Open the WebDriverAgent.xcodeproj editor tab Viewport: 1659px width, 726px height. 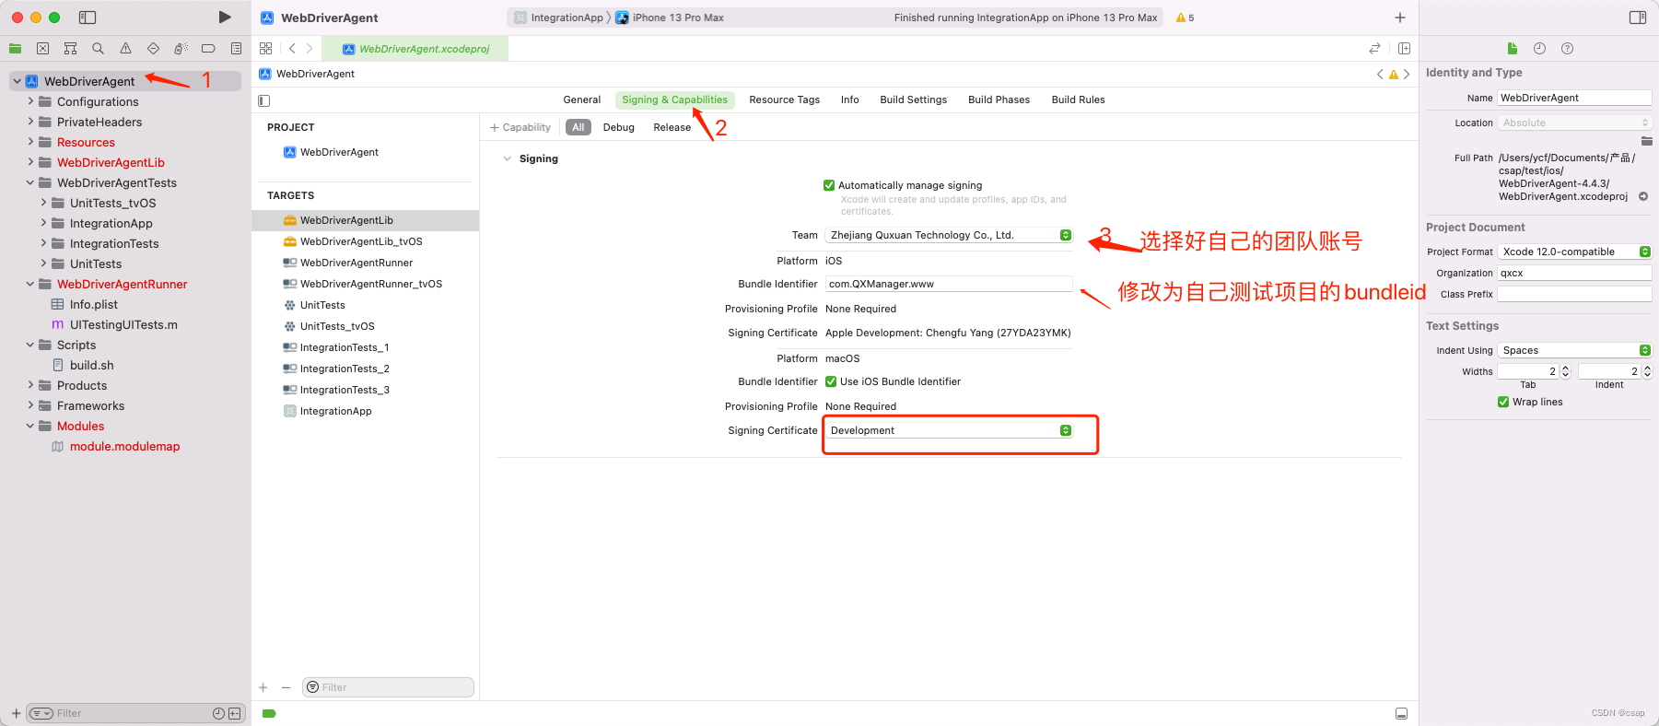[x=415, y=49]
